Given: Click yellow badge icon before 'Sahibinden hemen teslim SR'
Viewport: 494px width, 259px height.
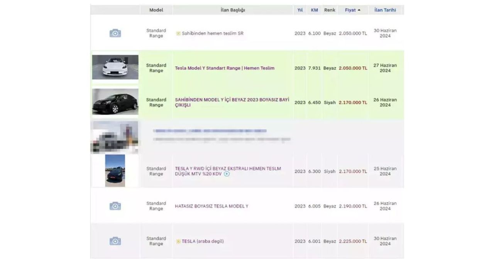Looking at the screenshot, I should coord(178,34).
